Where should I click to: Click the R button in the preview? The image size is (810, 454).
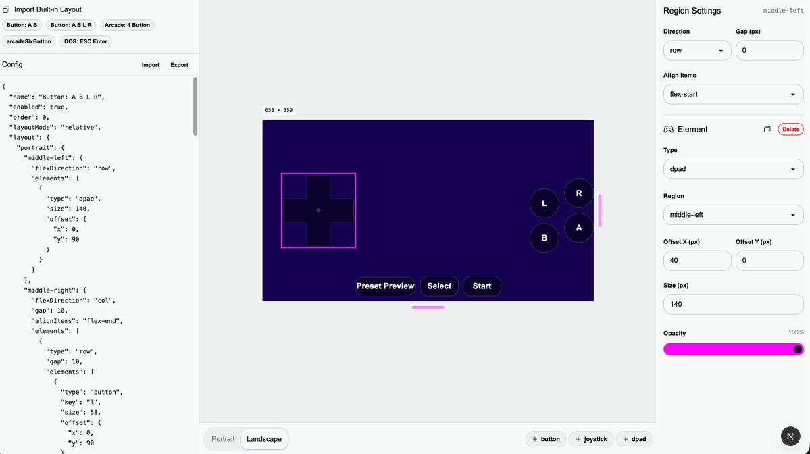pyautogui.click(x=578, y=193)
